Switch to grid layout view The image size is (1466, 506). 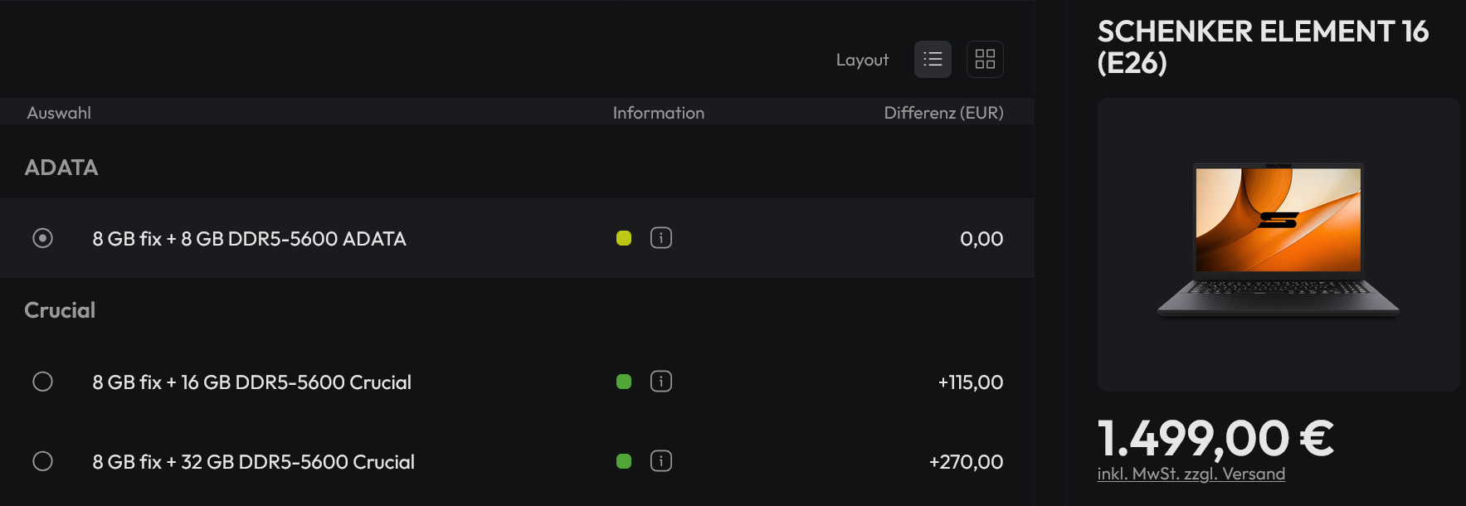click(985, 60)
